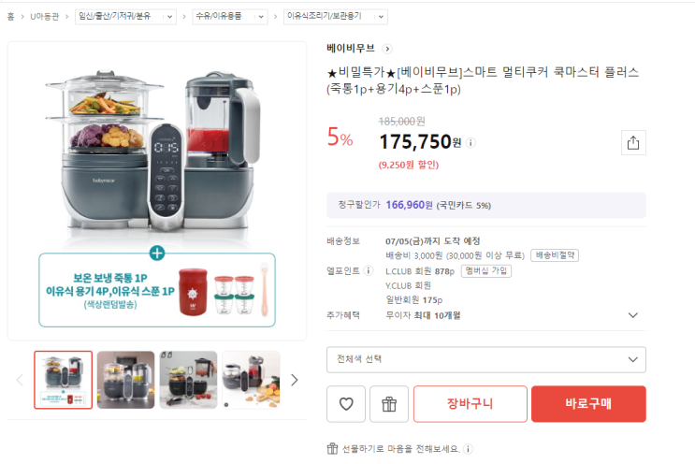The width and height of the screenshot is (695, 464).
Task: Open the 임신/출산/기저귀/분유 category dropdown
Action: tap(126, 17)
